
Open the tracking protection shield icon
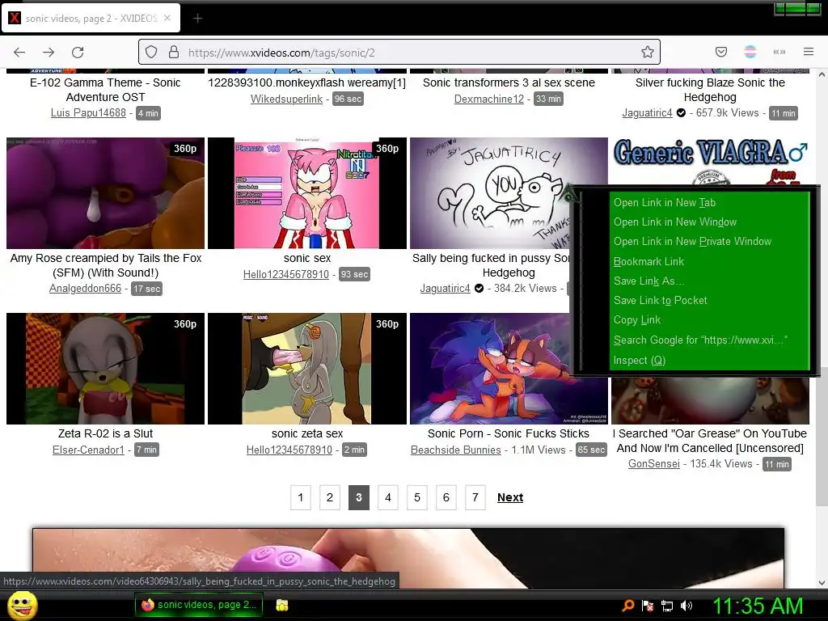pyautogui.click(x=151, y=53)
